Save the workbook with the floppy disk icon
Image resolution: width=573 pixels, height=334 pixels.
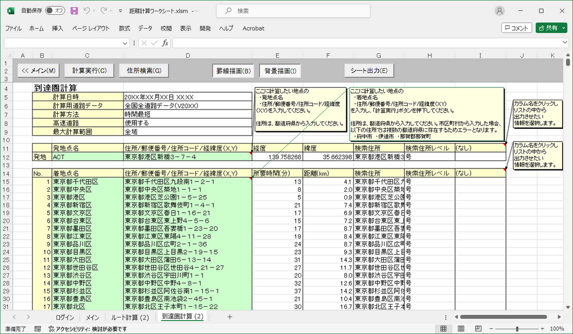(x=74, y=10)
